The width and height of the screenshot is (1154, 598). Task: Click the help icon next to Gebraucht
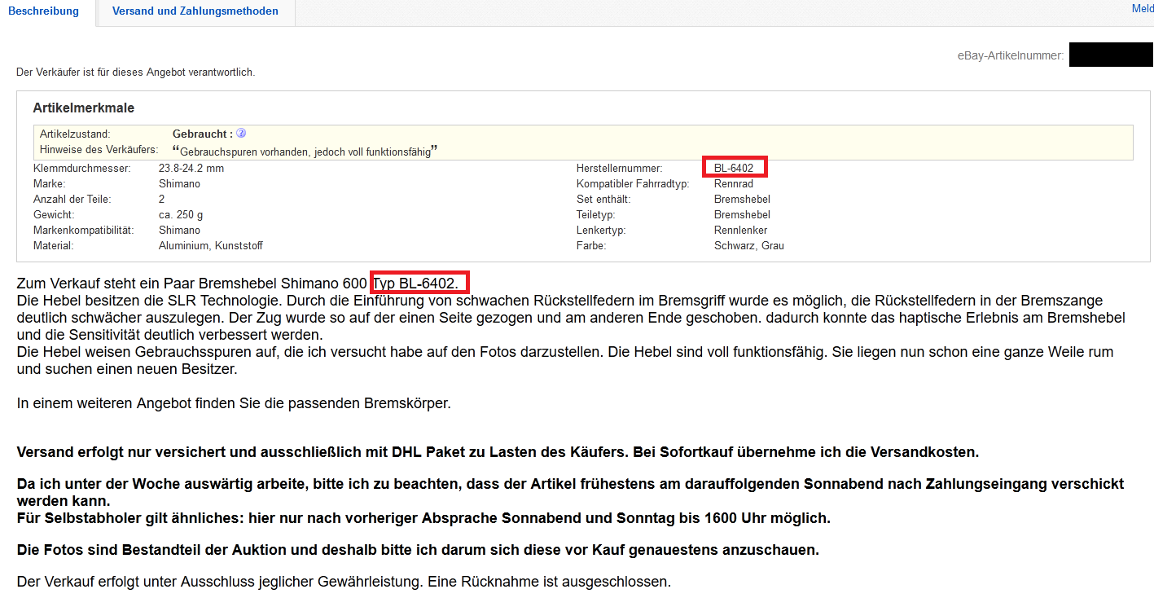pyautogui.click(x=241, y=134)
